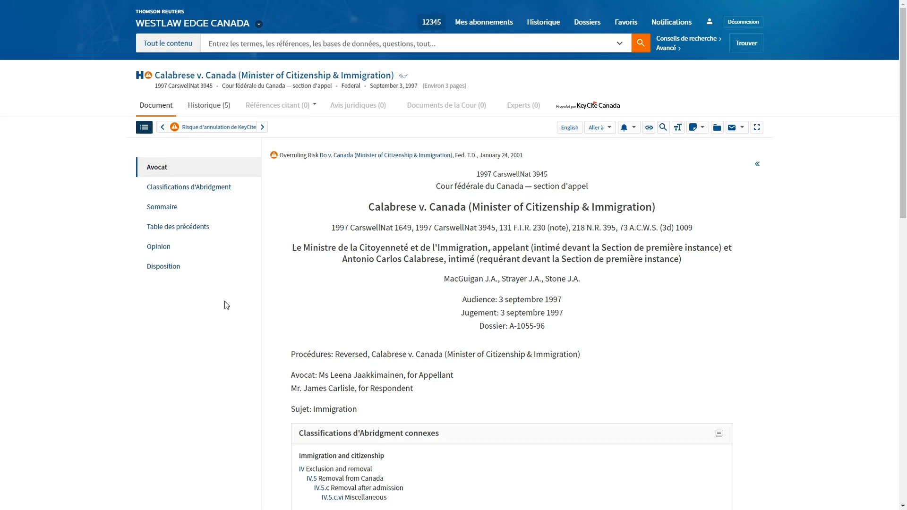907x510 pixels.
Task: Click the email document icon
Action: pos(733,127)
